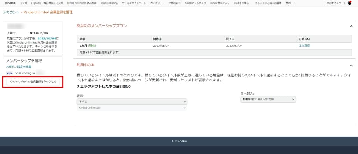Open Amazonランキング nav item

(x=195, y=3)
